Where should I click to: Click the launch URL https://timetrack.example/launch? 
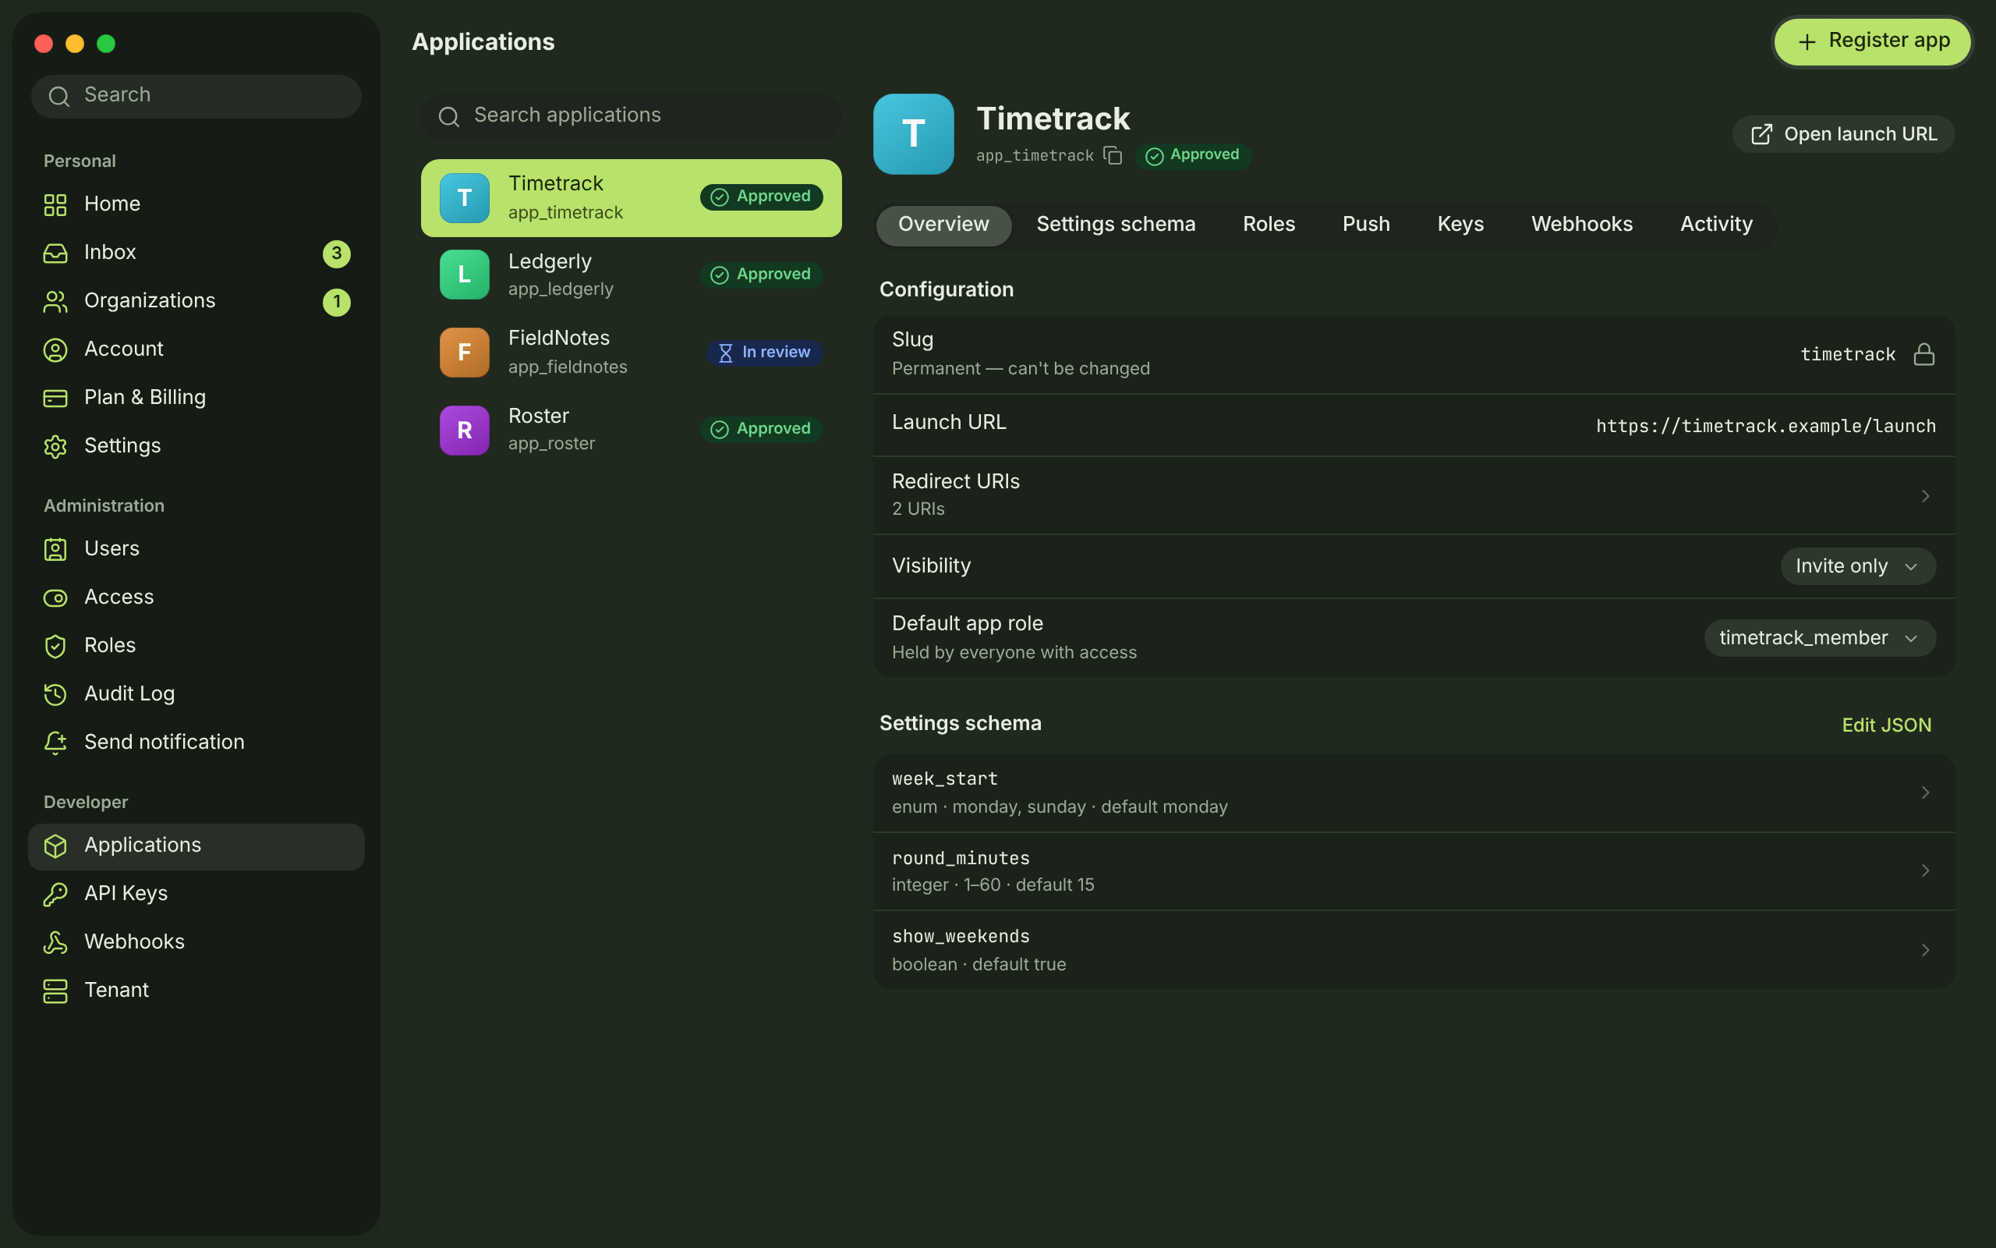[1765, 426]
